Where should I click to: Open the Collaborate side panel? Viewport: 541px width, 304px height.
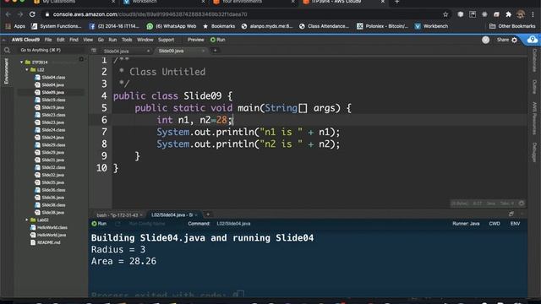click(534, 60)
